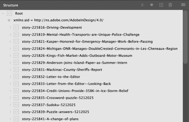The height and width of the screenshot is (122, 189).
Task: Select story-225816-Driving-Development element
Action: 52,27
